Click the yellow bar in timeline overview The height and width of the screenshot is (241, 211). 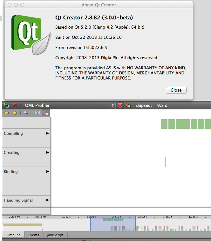tap(23, 225)
